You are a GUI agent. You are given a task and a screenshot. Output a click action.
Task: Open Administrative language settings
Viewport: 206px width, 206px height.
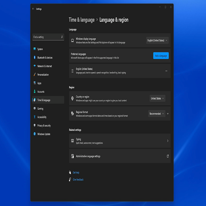(120, 156)
